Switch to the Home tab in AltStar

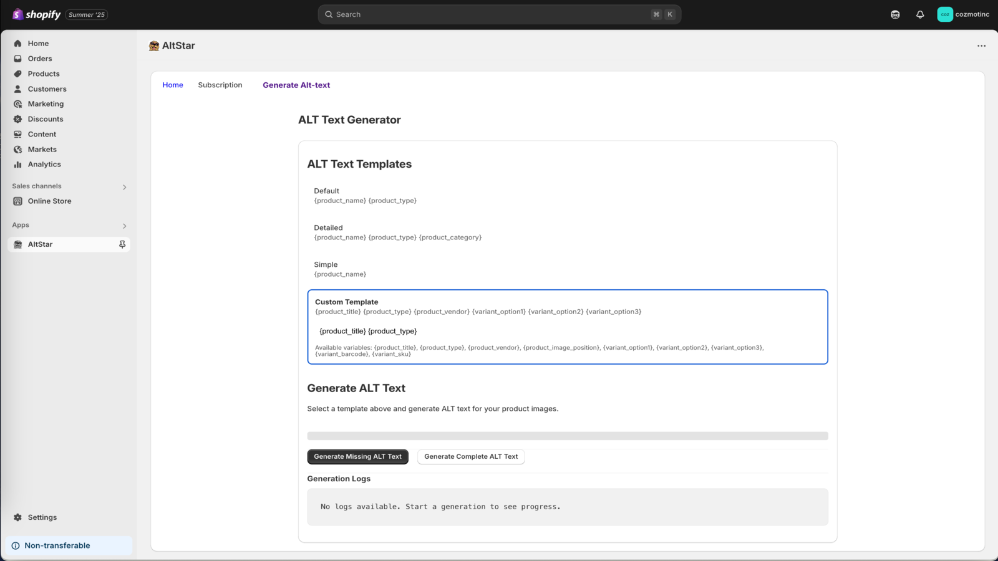click(173, 85)
